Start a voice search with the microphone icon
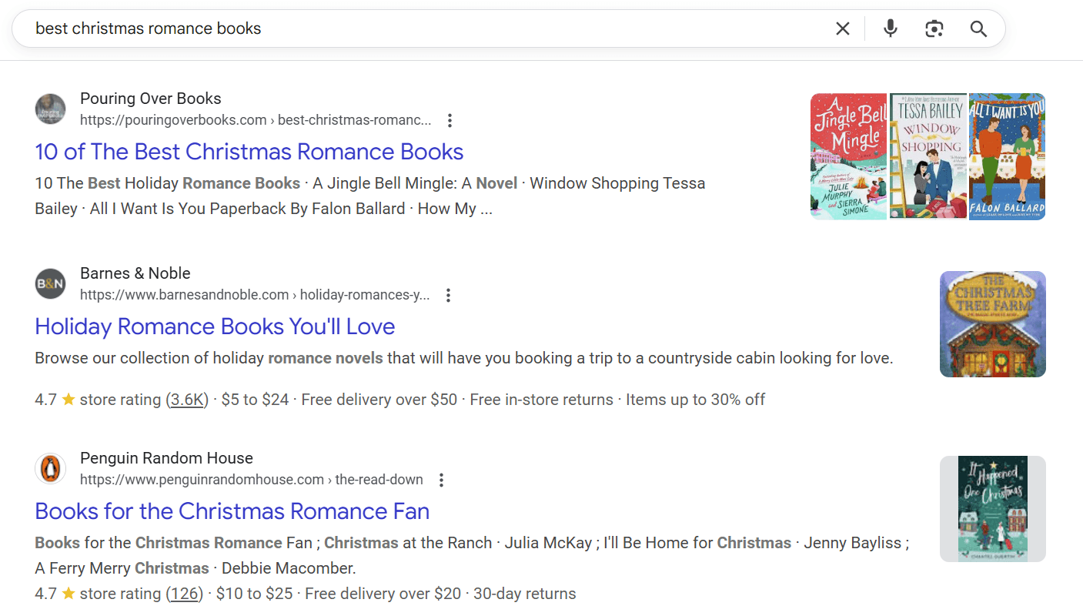The image size is (1083, 616). (x=891, y=28)
